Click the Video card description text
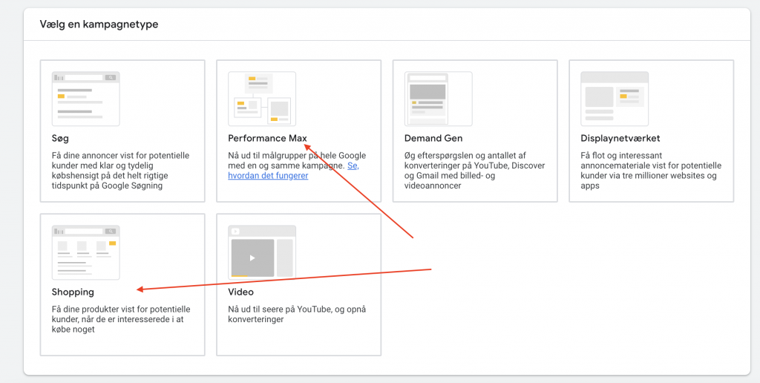This screenshot has height=383, width=760. pos(297,314)
